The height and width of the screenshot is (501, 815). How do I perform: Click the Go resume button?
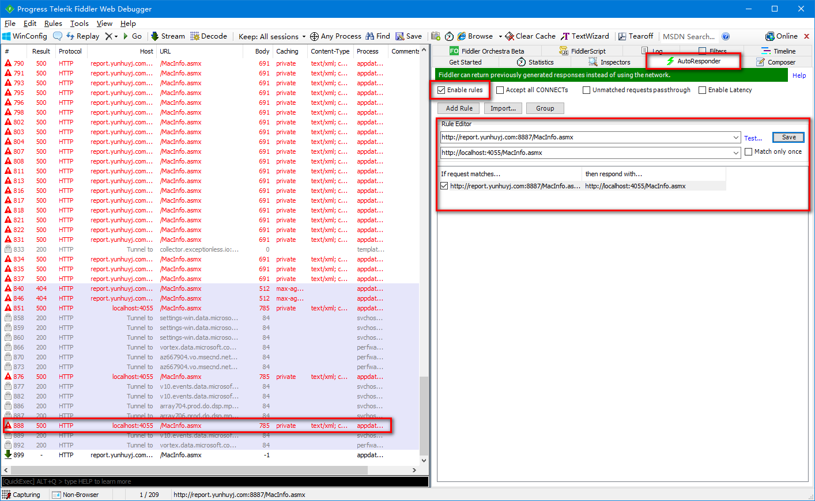(132, 36)
